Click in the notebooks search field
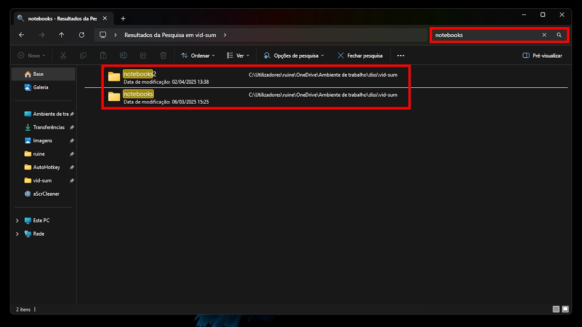 tap(485, 35)
